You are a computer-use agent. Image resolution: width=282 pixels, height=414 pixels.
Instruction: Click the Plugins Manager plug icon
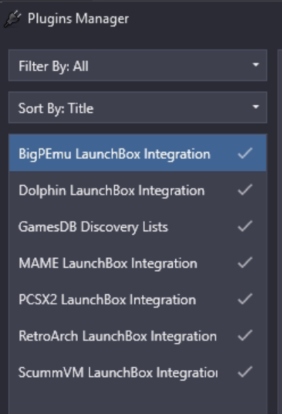tap(12, 18)
